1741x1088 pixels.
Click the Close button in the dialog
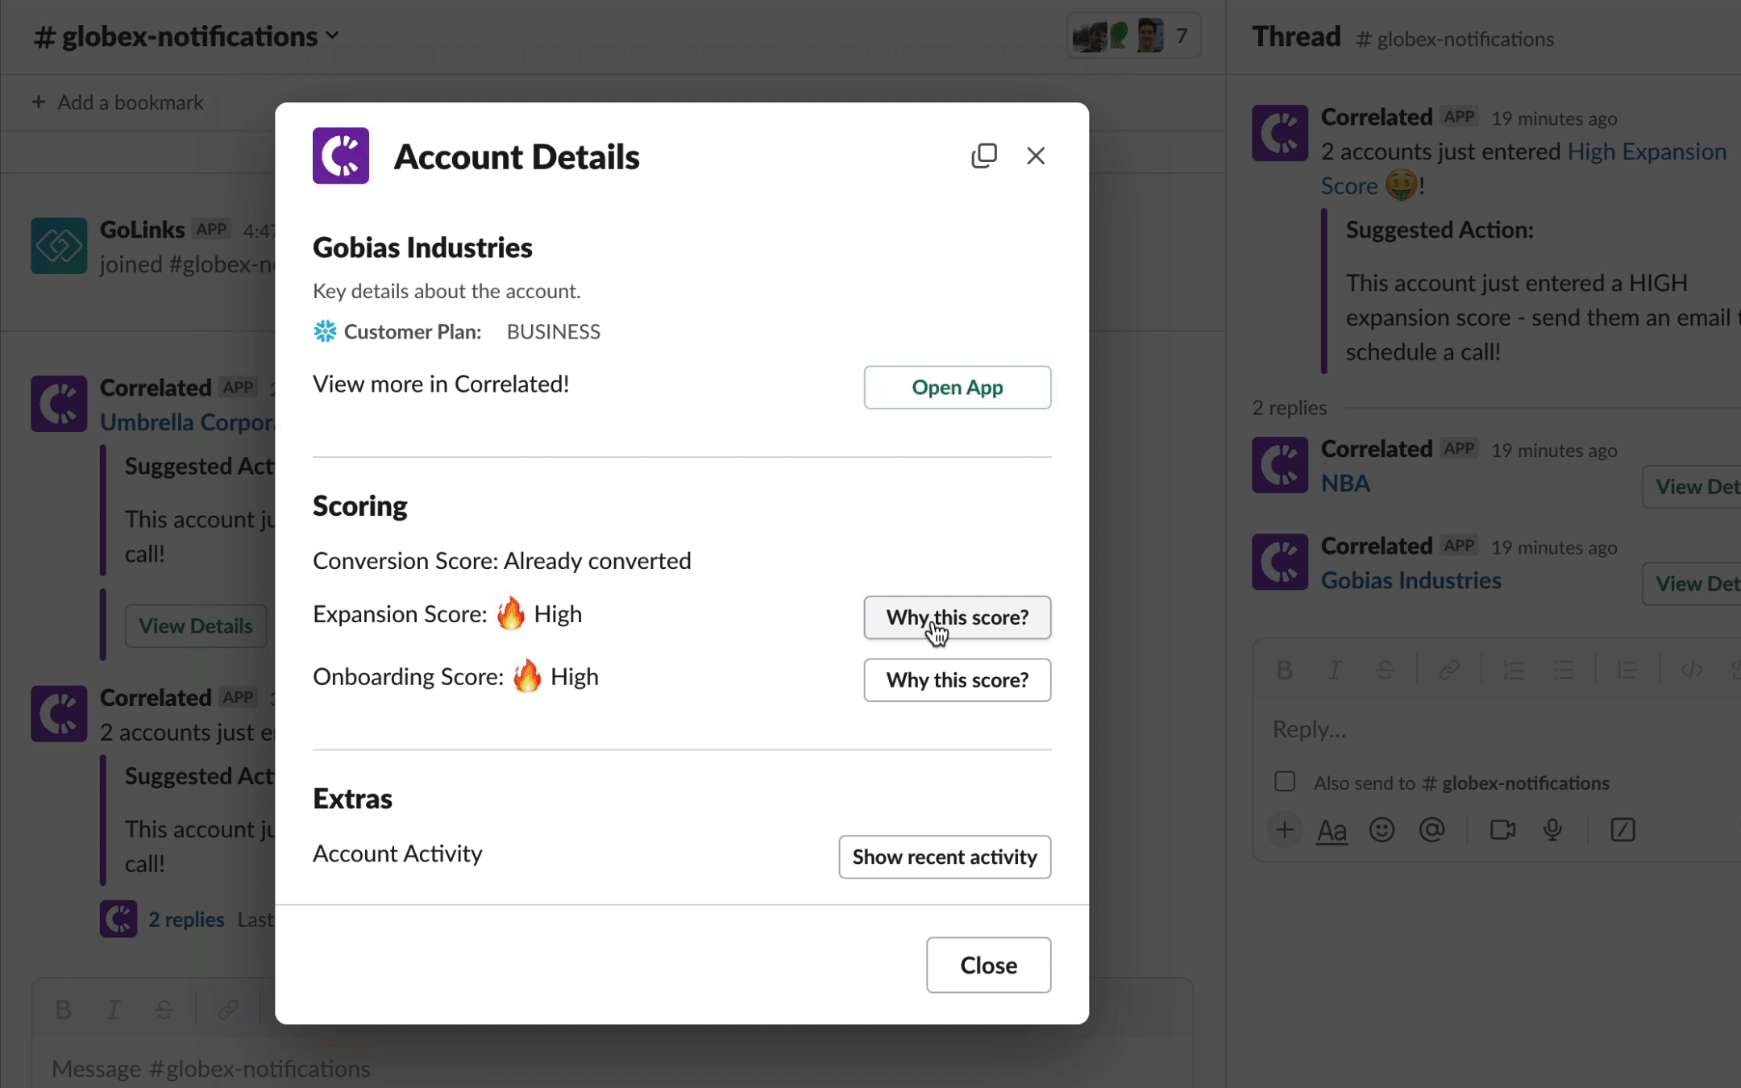pyautogui.click(x=988, y=965)
